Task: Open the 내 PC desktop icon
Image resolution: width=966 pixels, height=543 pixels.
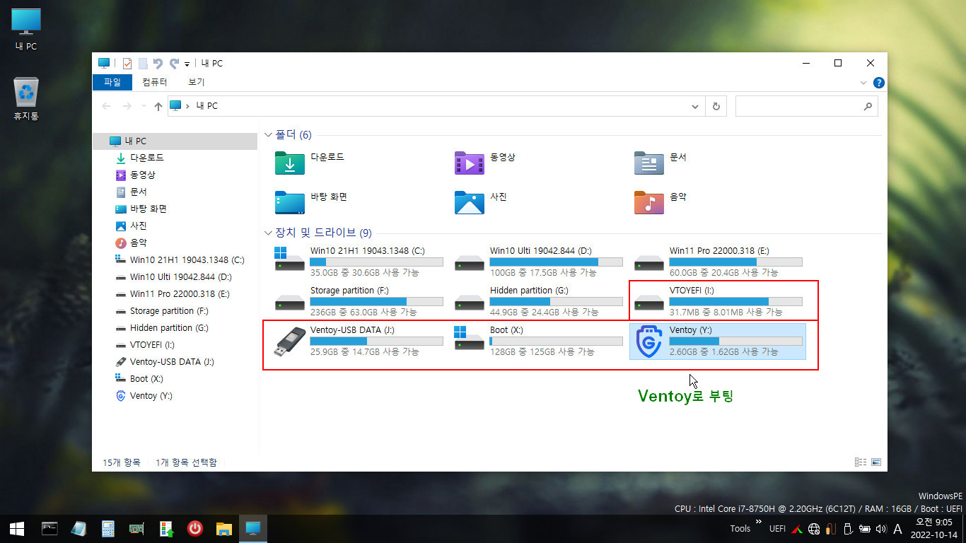Action: 26,30
